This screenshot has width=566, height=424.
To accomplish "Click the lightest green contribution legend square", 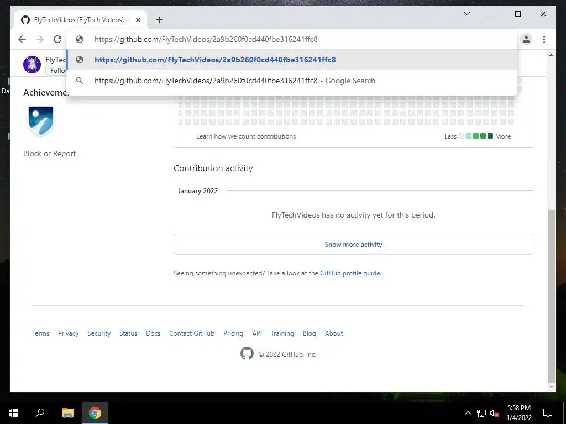I will click(x=469, y=136).
